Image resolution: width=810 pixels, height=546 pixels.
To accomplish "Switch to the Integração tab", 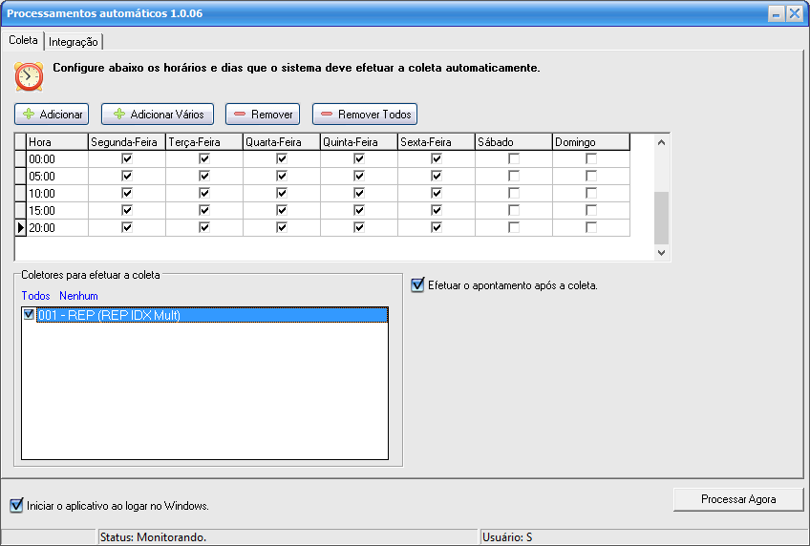I will pyautogui.click(x=74, y=42).
